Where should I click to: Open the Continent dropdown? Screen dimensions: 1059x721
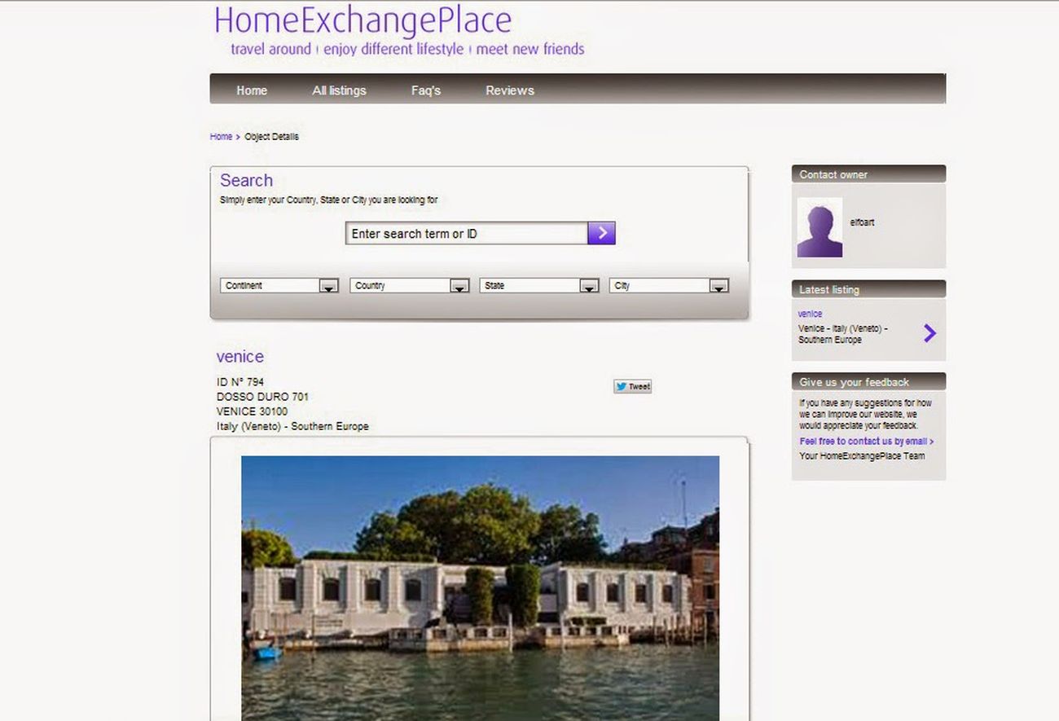279,285
